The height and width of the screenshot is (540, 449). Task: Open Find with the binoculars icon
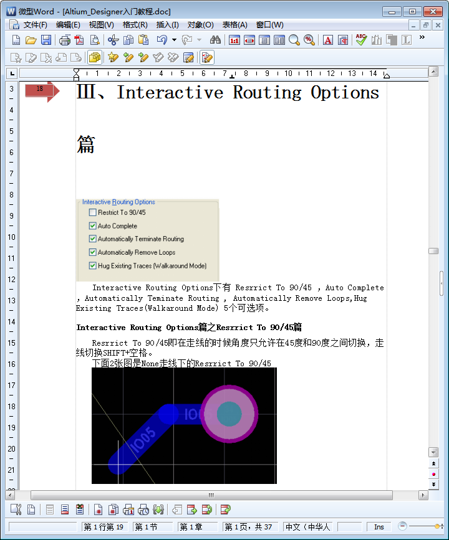(215, 40)
